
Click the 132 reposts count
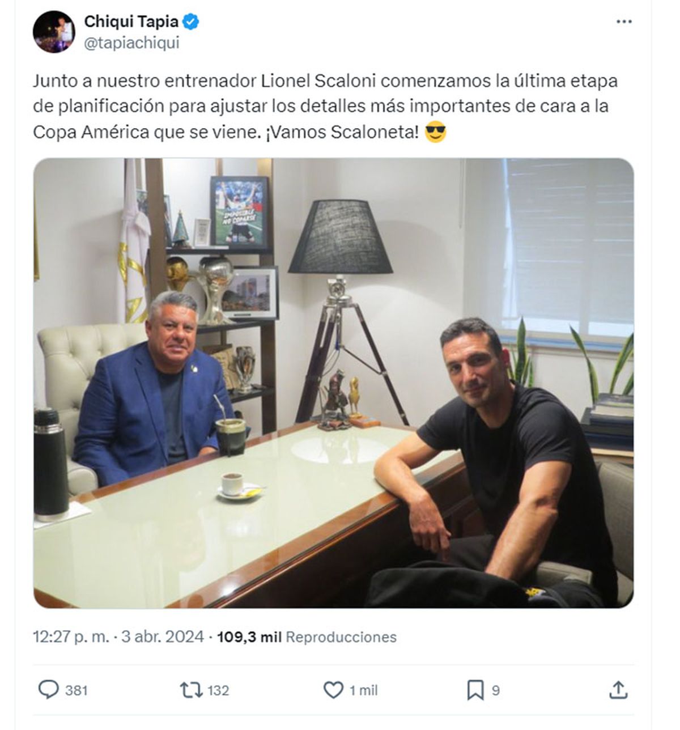tap(218, 690)
